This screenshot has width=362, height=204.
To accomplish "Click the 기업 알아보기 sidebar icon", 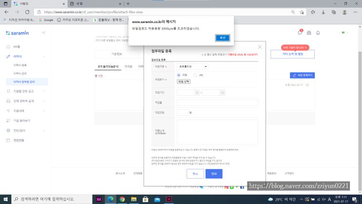I will tap(8, 121).
